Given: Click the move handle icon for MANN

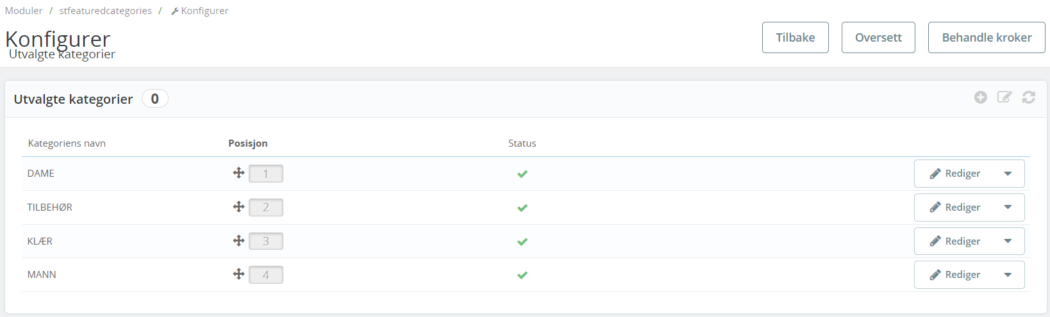Looking at the screenshot, I should pyautogui.click(x=238, y=274).
